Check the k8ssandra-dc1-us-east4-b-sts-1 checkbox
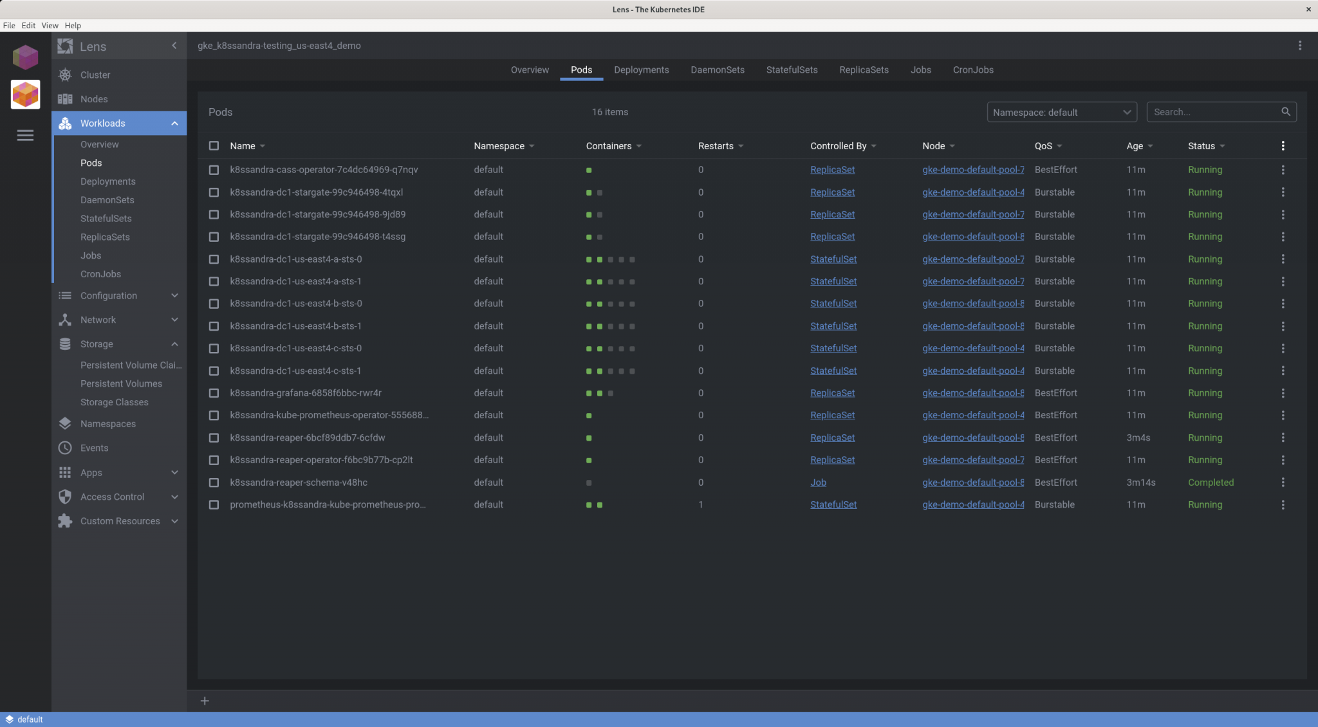Image resolution: width=1318 pixels, height=727 pixels. click(214, 326)
